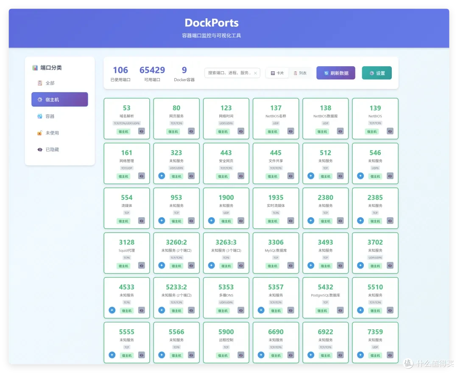Hide port 80 with its eye icon

(191, 131)
